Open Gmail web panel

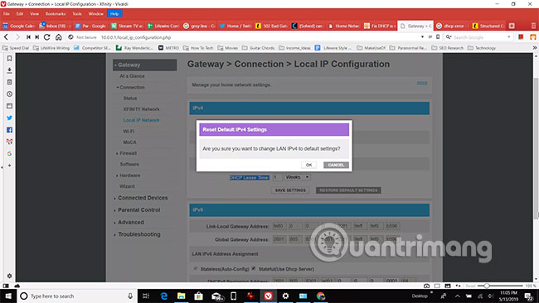tap(9, 142)
